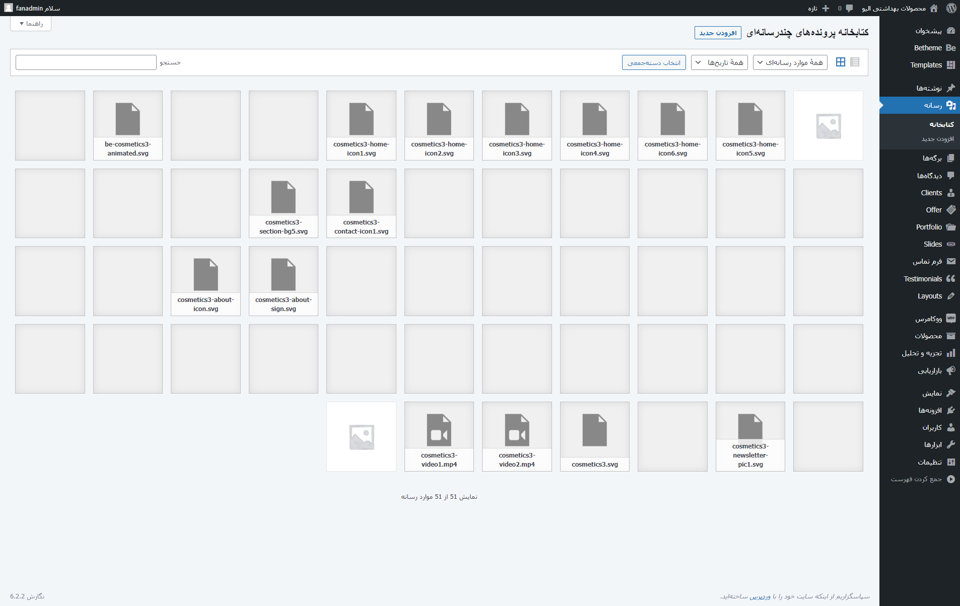Viewport: 960px width, 606px height.
Task: Switch to list view icon
Action: (855, 62)
